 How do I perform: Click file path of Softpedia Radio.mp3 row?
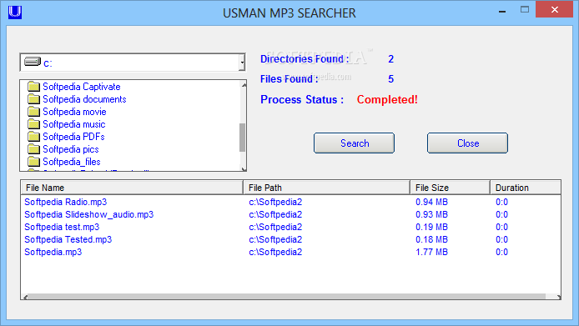click(x=275, y=202)
